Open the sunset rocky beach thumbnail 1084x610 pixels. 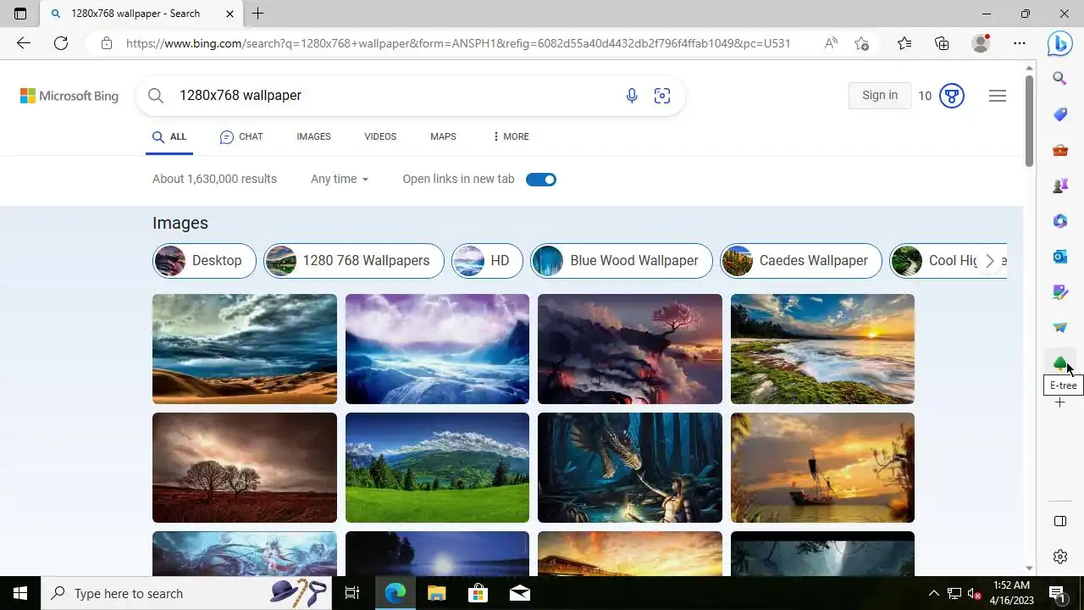click(822, 349)
